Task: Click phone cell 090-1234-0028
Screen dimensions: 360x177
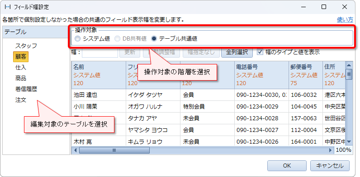Action: tap(261, 118)
